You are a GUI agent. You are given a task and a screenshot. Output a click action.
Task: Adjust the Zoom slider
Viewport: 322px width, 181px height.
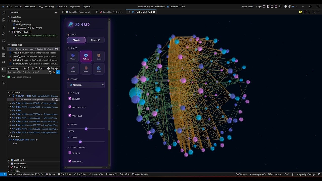click(86, 142)
